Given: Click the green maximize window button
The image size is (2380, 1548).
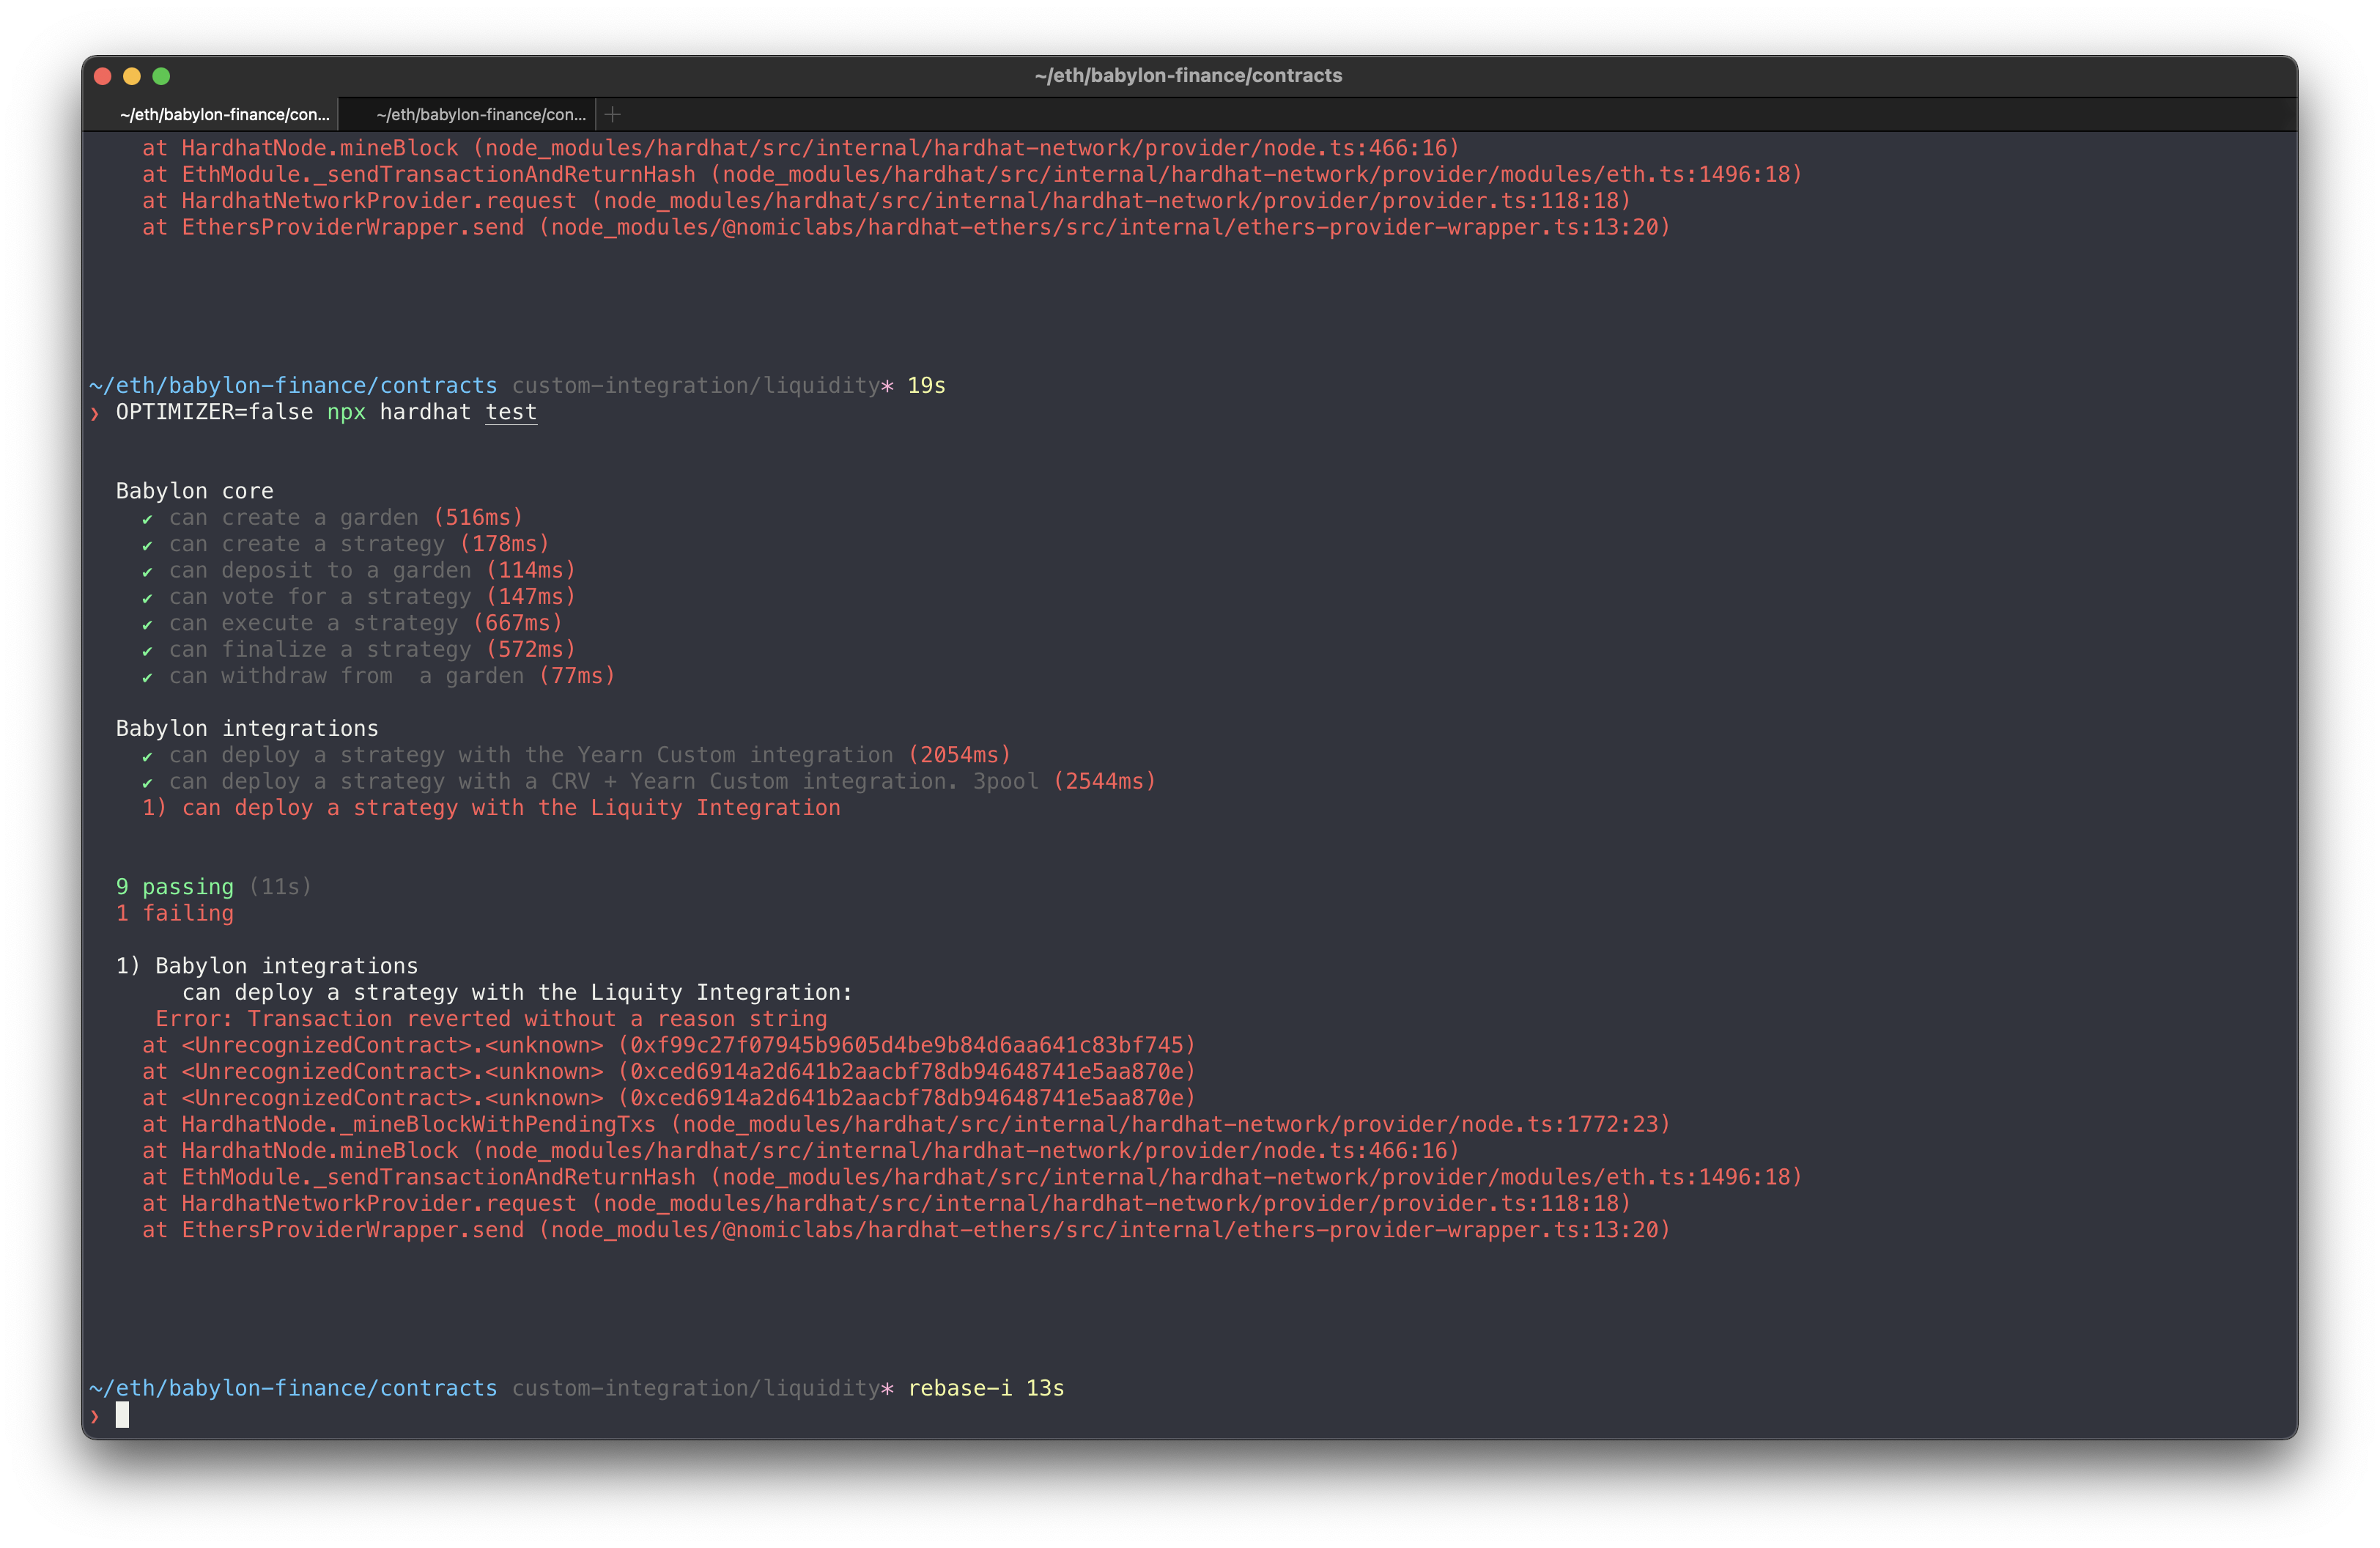Looking at the screenshot, I should tap(161, 76).
